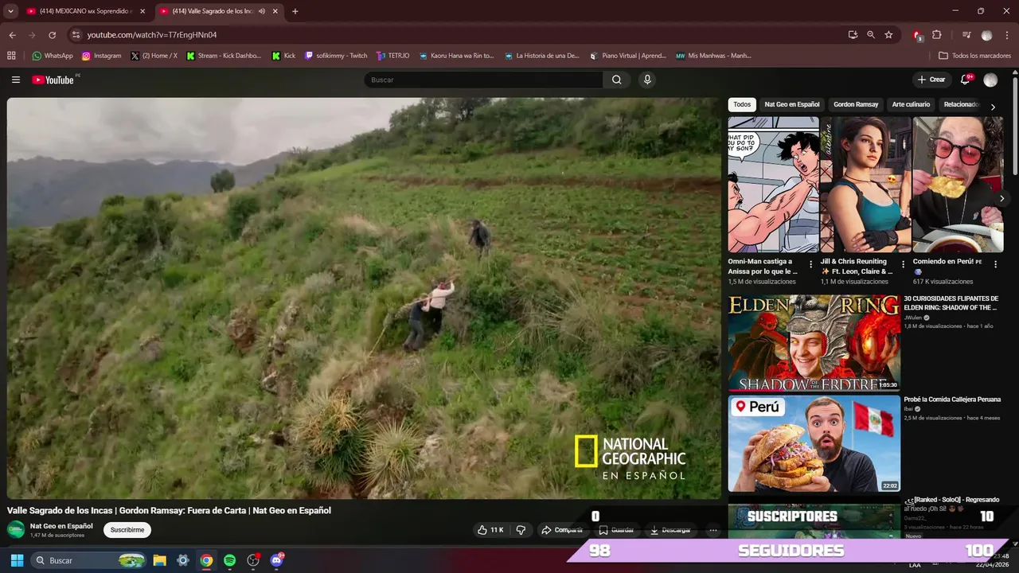Click the Compartir button

[562, 530]
